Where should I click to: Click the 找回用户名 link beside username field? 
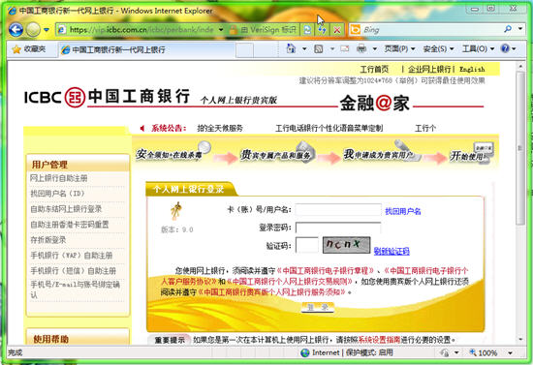[x=403, y=211]
